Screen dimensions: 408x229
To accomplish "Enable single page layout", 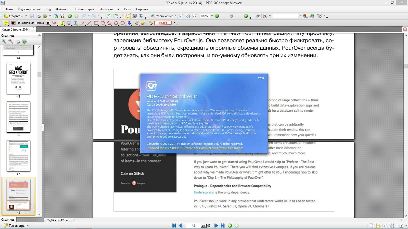I will pos(372,226).
